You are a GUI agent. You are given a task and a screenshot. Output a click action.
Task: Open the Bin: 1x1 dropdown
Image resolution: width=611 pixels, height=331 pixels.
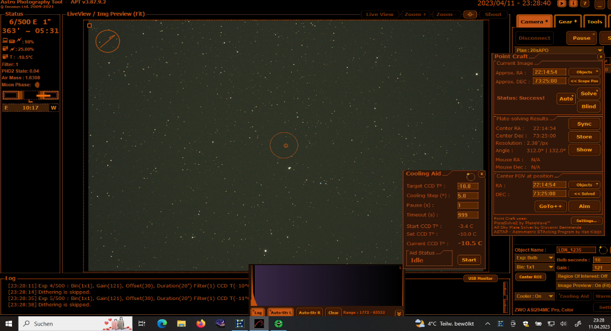tap(551, 267)
